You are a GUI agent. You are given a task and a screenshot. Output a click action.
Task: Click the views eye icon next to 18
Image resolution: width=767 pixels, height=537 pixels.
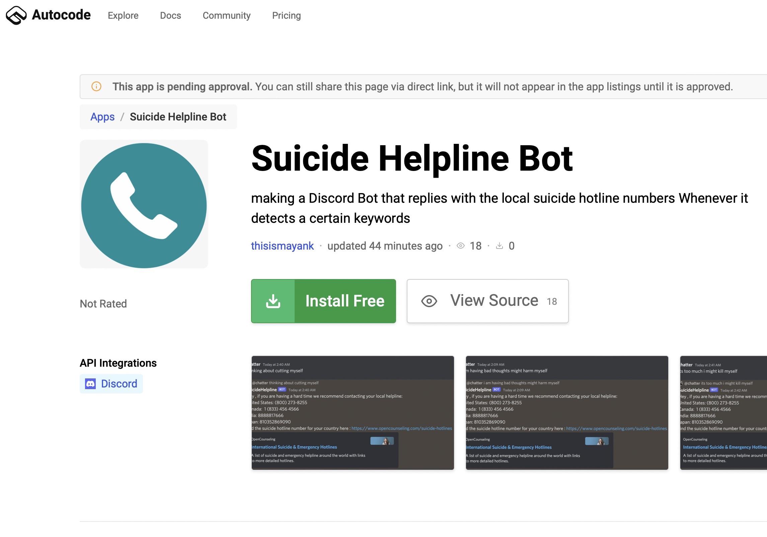tap(461, 246)
